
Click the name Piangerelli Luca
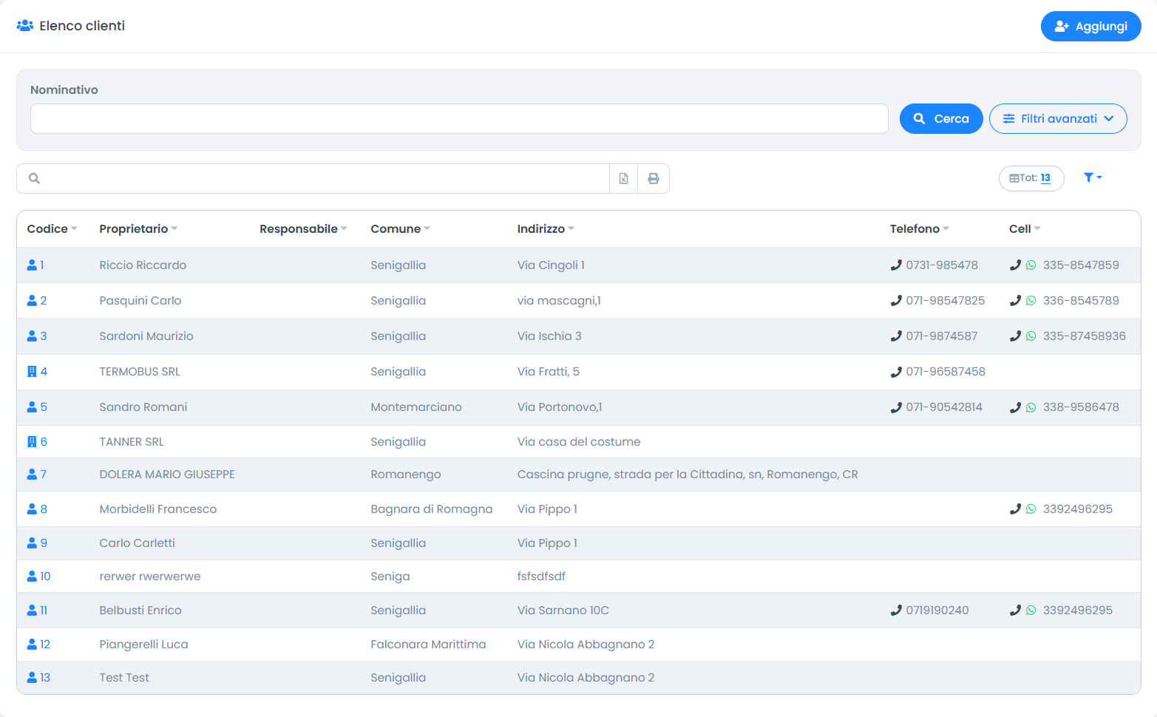coord(143,645)
